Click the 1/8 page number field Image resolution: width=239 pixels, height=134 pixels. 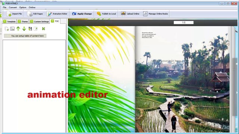[183, 23]
